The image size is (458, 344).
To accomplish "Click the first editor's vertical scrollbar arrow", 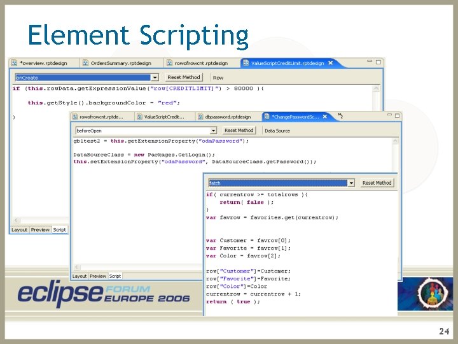I will 376,88.
